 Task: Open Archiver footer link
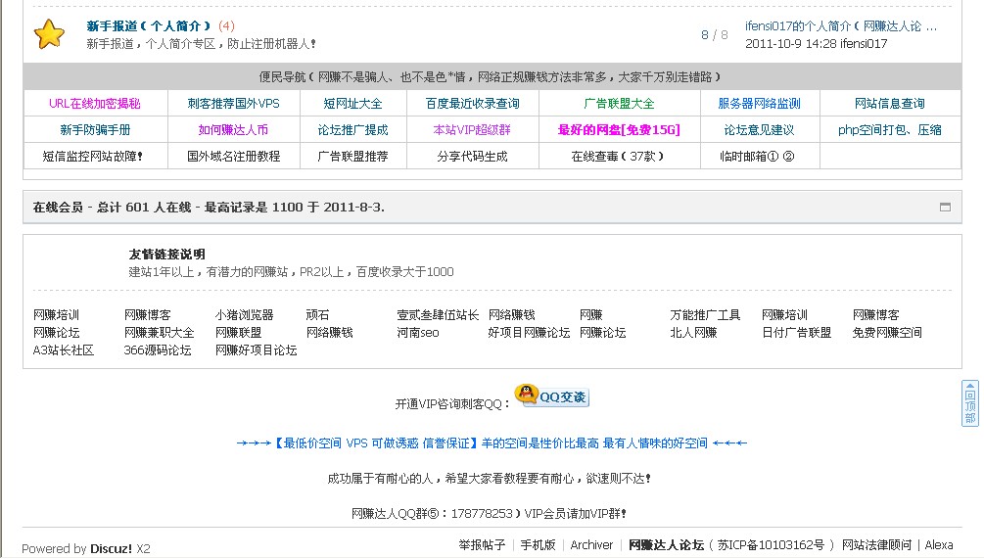pyautogui.click(x=591, y=545)
